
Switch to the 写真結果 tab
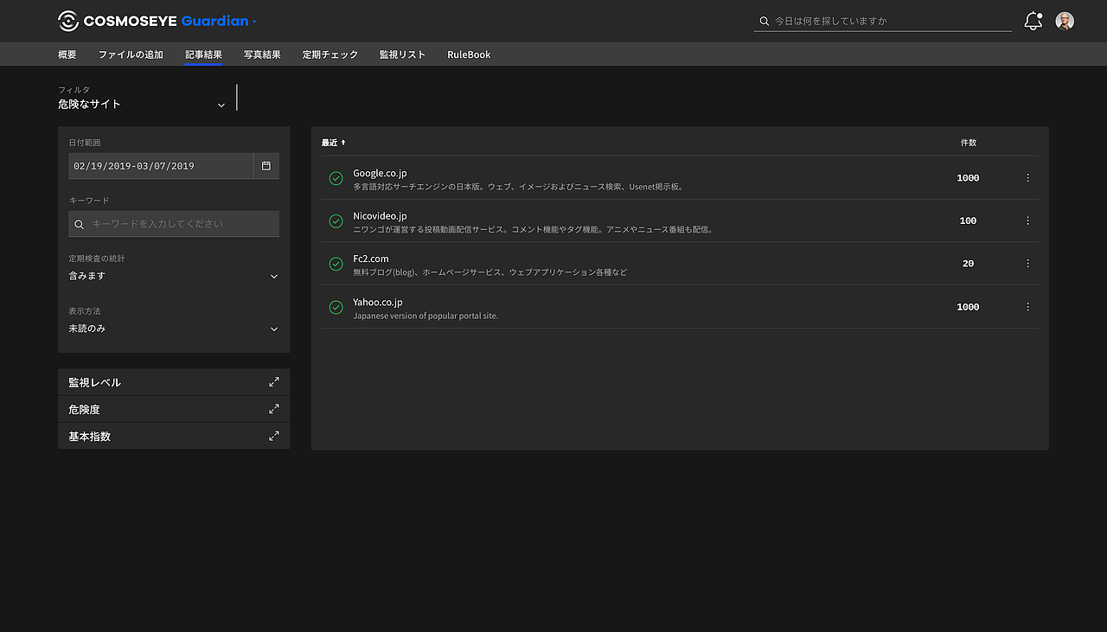[x=261, y=54]
